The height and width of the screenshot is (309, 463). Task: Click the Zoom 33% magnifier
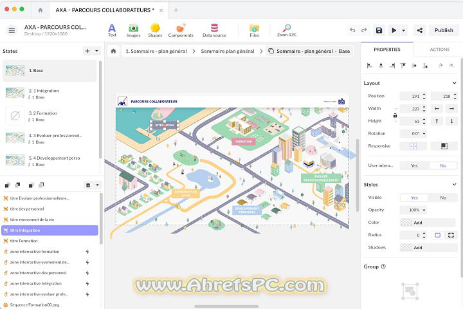coord(287,30)
